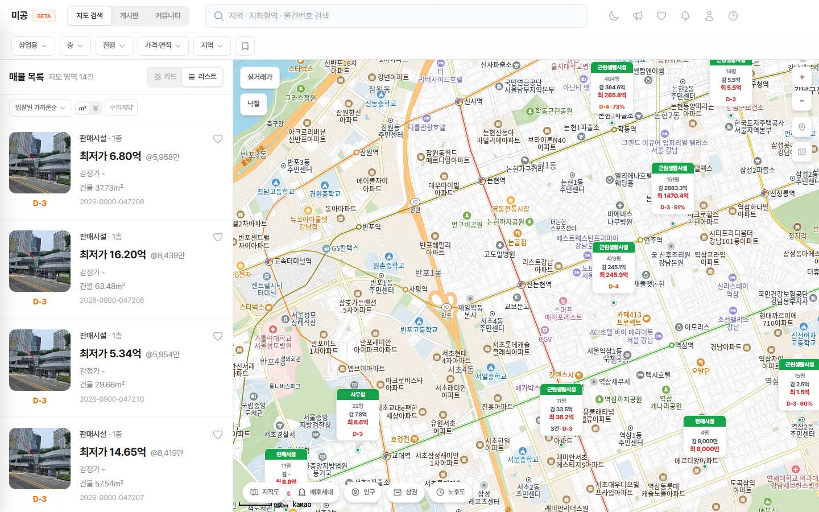Open thumbnail of 14.65억 listing
Viewport: 819px width, 512px height.
point(40,459)
